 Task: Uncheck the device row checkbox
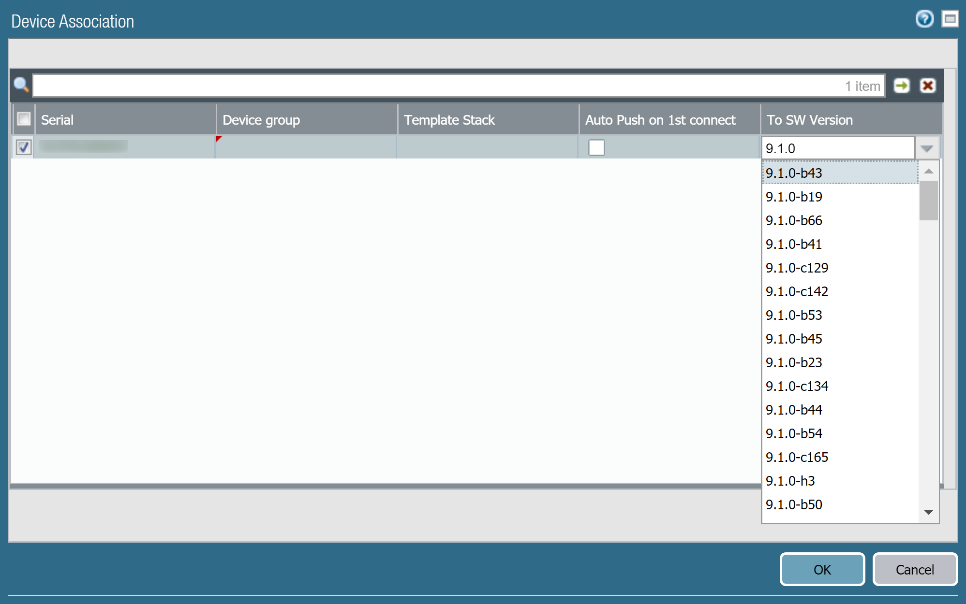(x=24, y=147)
